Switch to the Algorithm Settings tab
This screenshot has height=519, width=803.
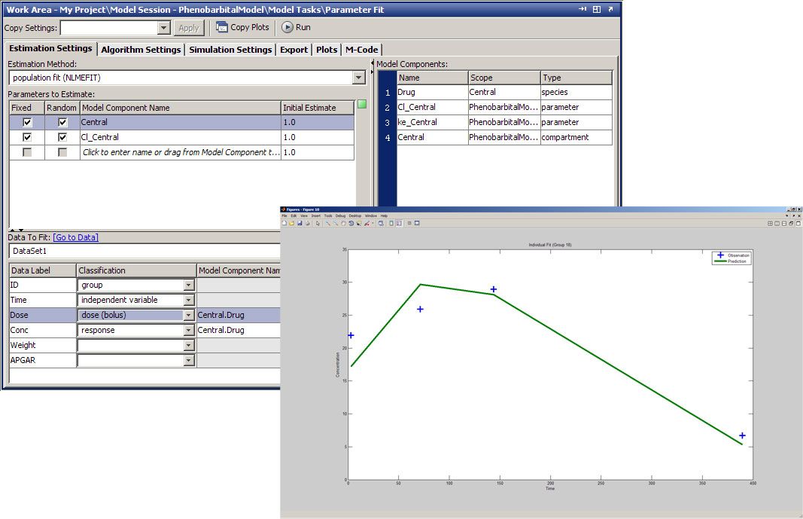tap(141, 50)
